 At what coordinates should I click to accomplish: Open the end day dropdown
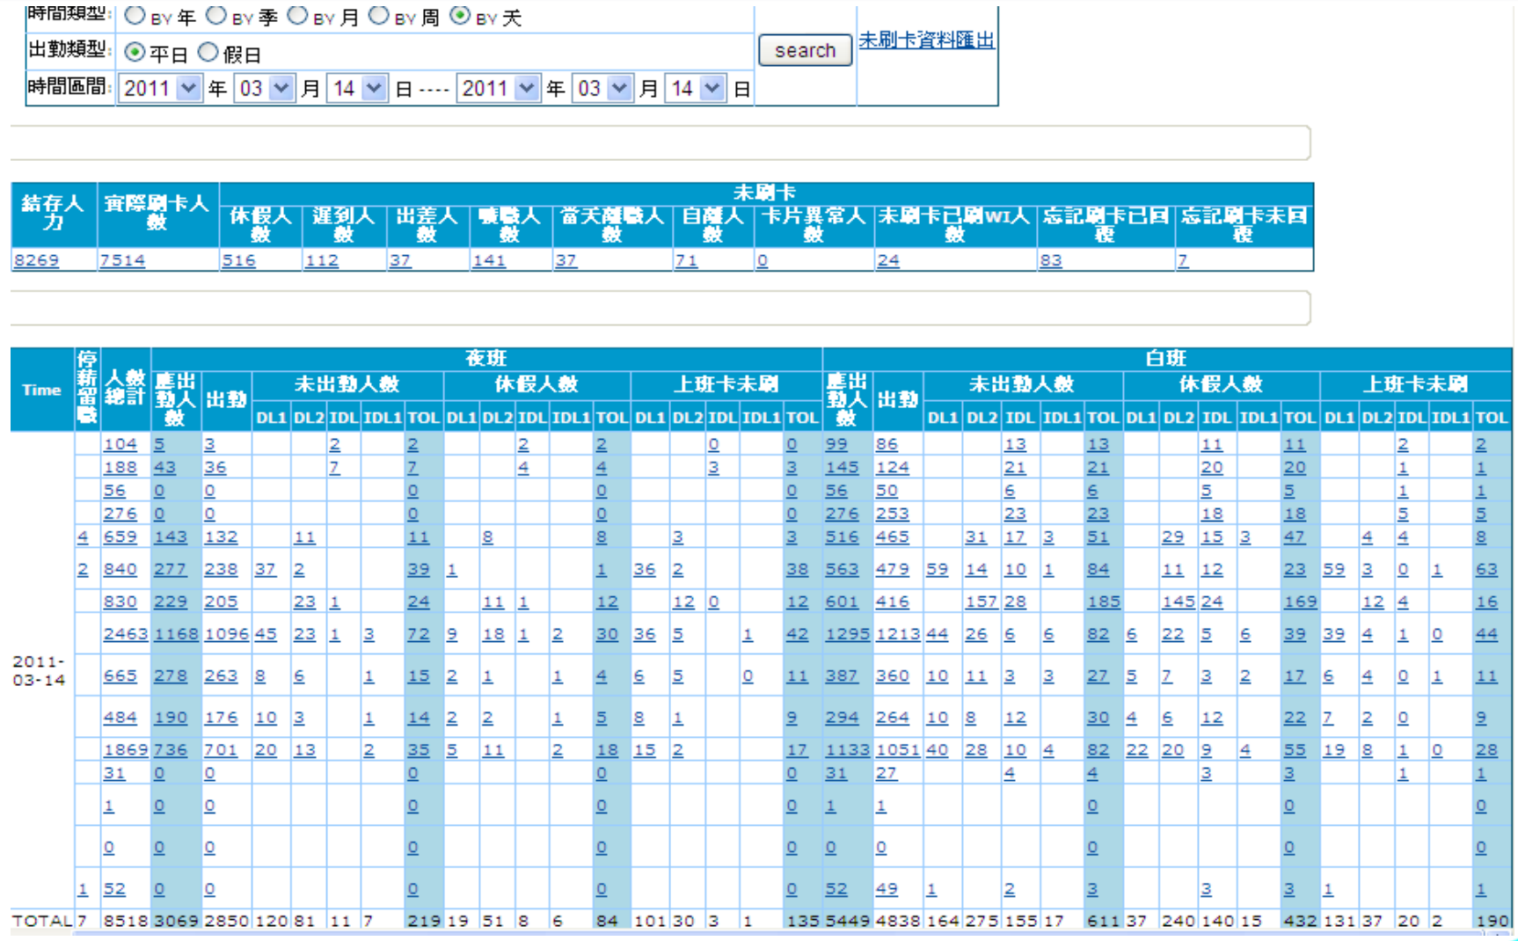coord(696,89)
